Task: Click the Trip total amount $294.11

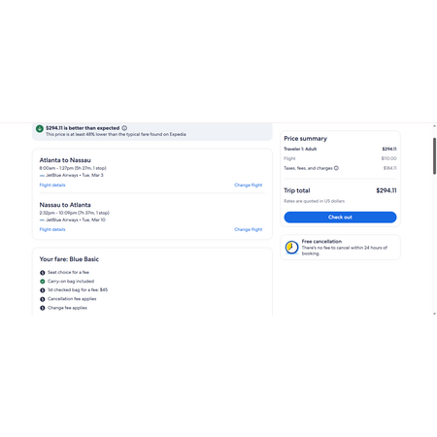Action: pos(387,190)
